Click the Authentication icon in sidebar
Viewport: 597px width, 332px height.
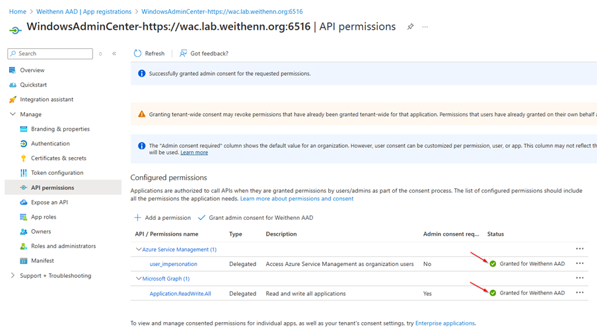(24, 143)
